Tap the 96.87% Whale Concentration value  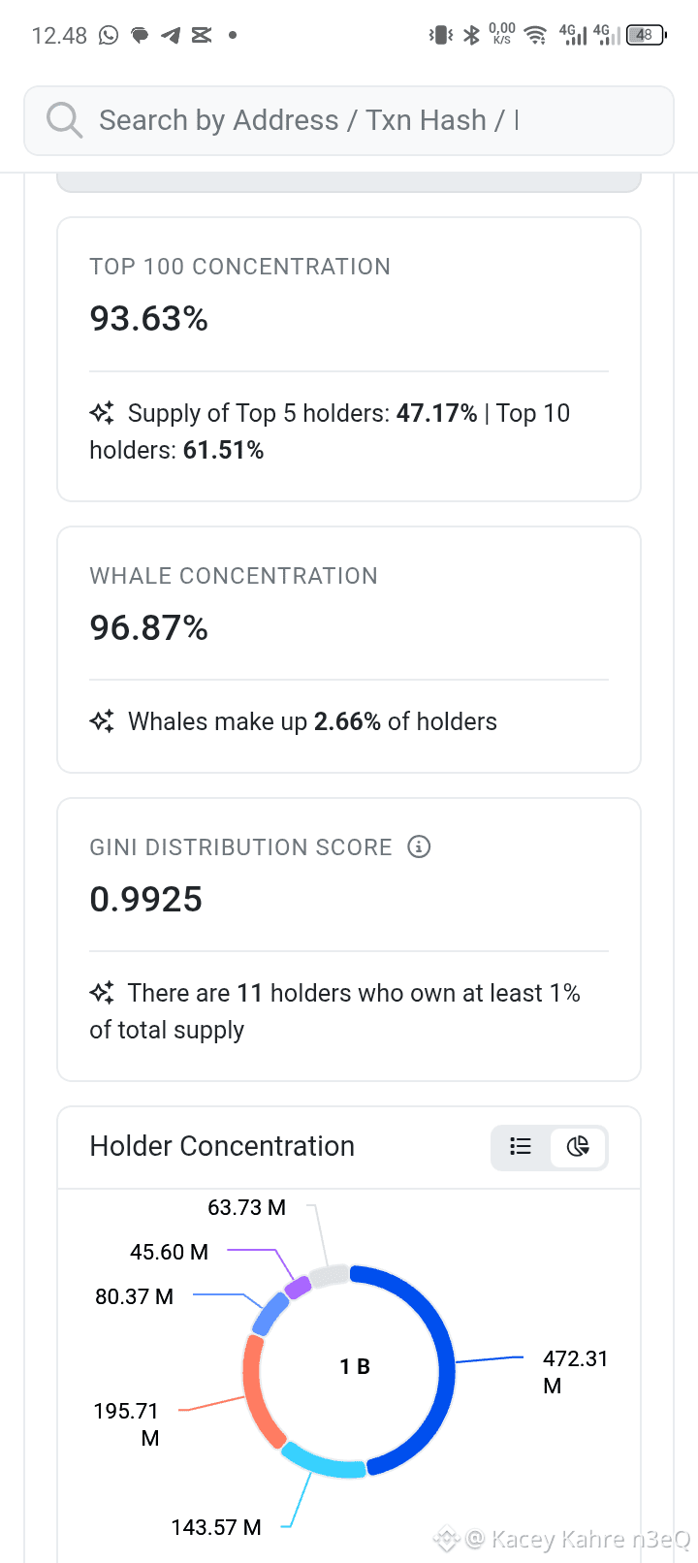[x=149, y=628]
